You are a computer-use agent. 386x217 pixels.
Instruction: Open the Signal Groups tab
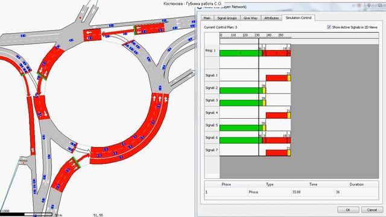(x=227, y=18)
